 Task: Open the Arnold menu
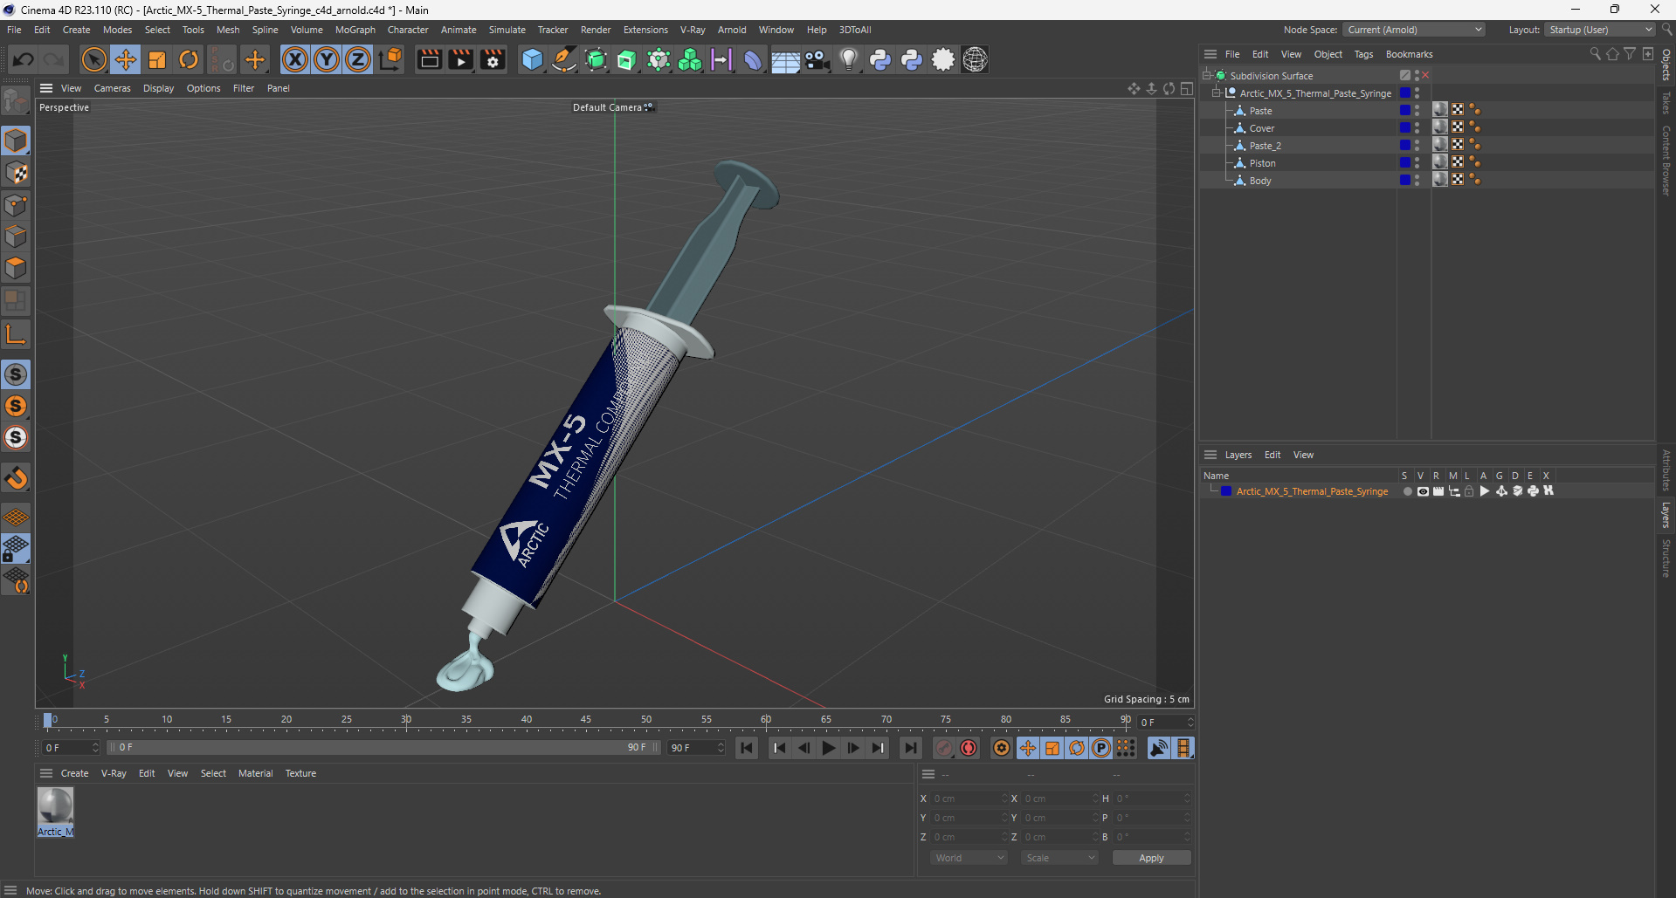click(x=732, y=30)
